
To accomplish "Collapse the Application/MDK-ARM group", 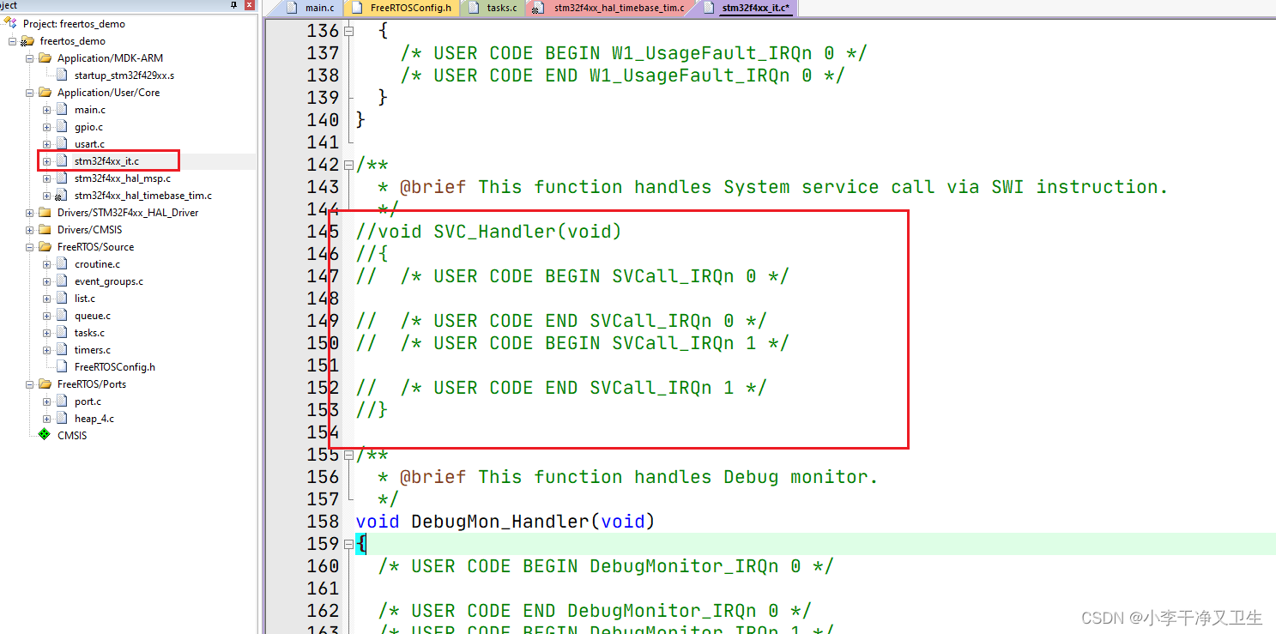I will tap(29, 57).
